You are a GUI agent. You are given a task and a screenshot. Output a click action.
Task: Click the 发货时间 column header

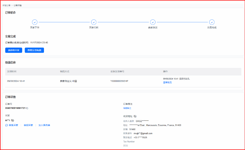12,72
